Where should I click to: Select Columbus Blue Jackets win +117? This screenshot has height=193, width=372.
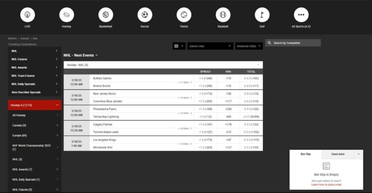(x=228, y=101)
